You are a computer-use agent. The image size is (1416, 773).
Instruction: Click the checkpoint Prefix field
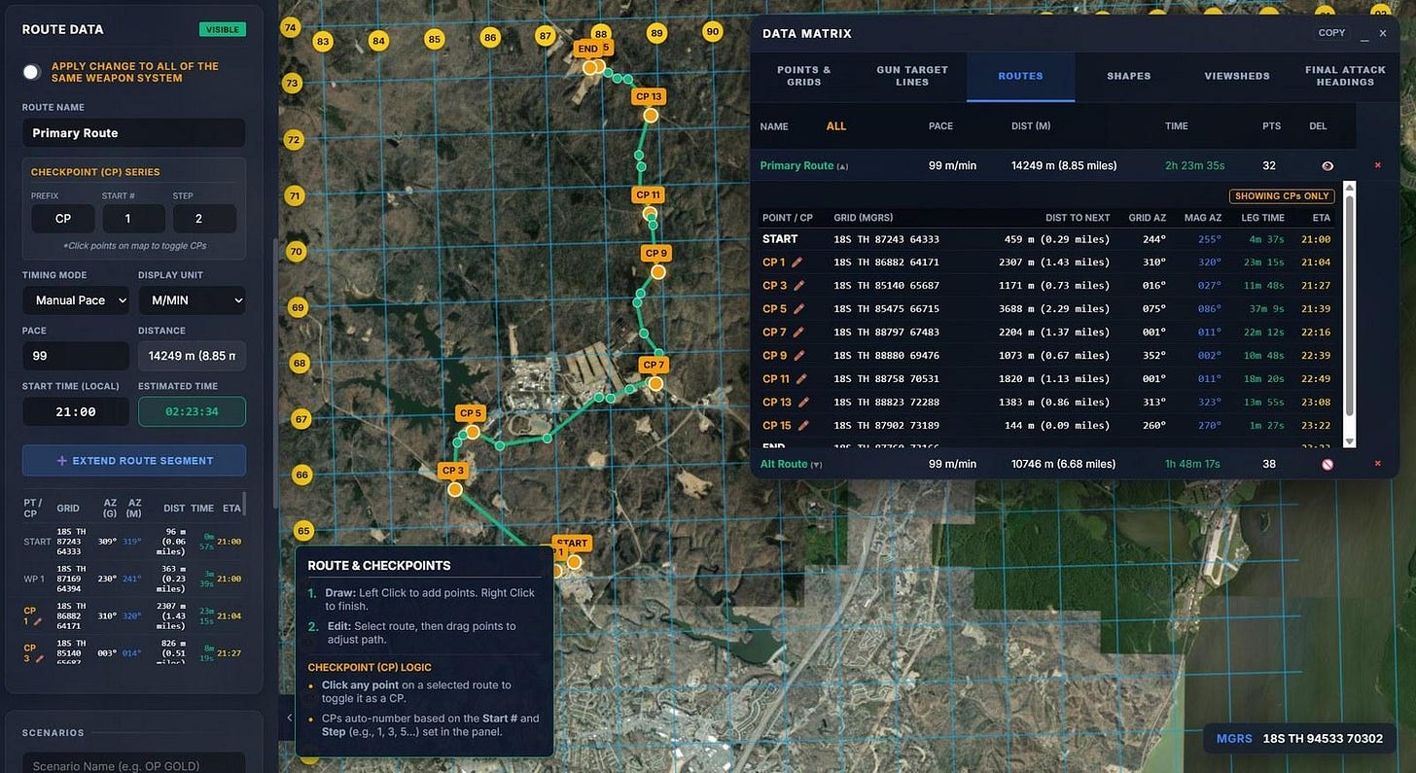click(63, 219)
